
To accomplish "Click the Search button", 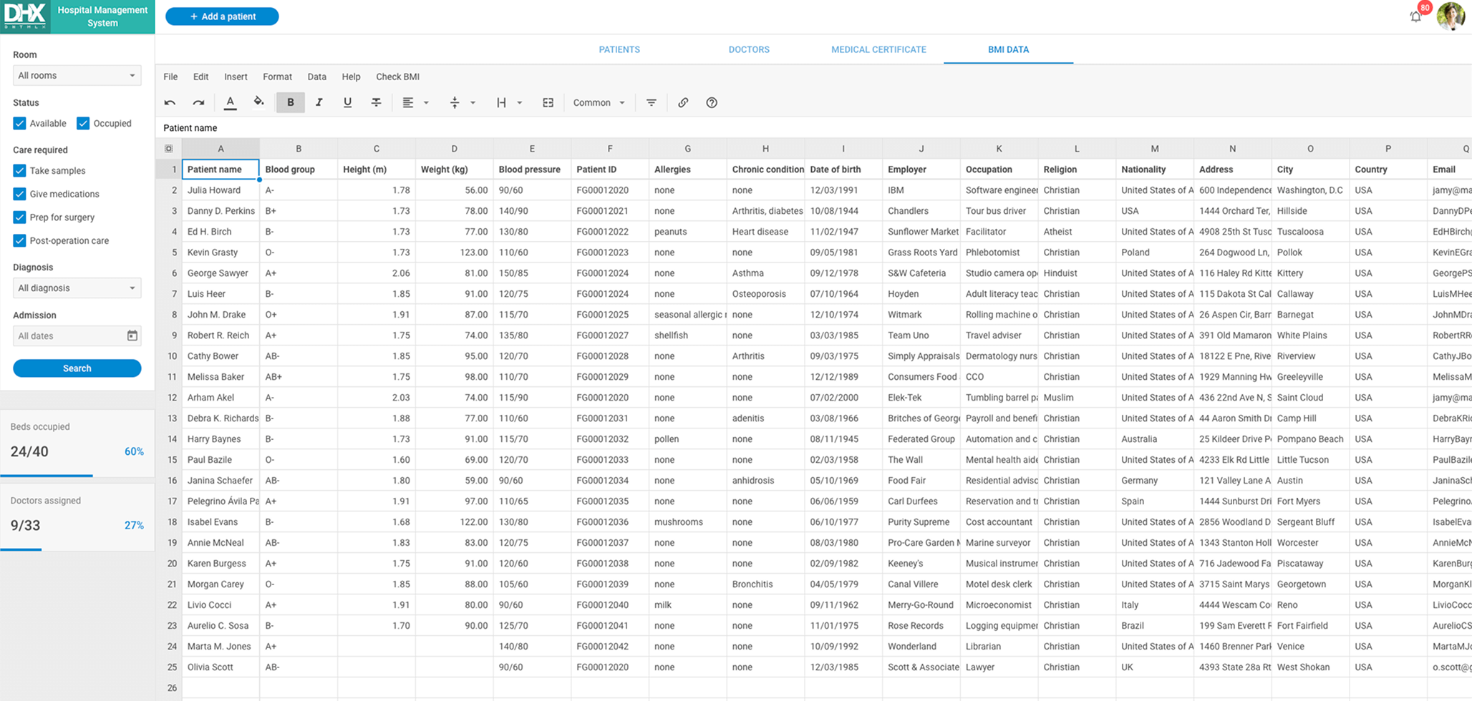I will (x=77, y=368).
